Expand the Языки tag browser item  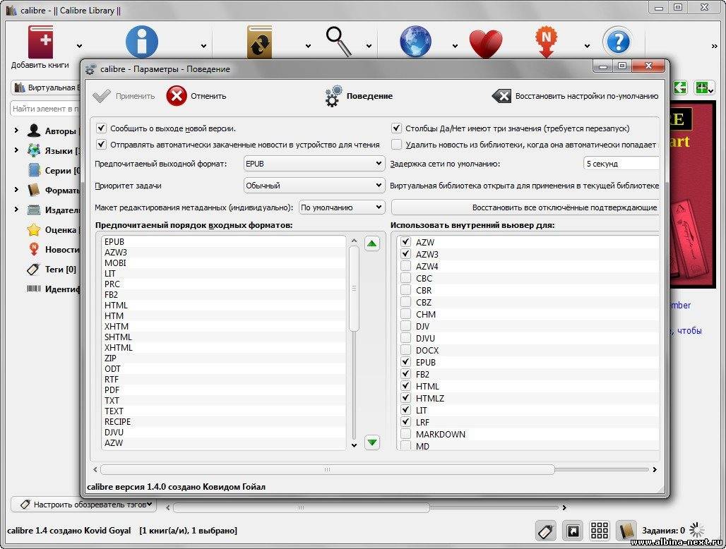[16, 150]
